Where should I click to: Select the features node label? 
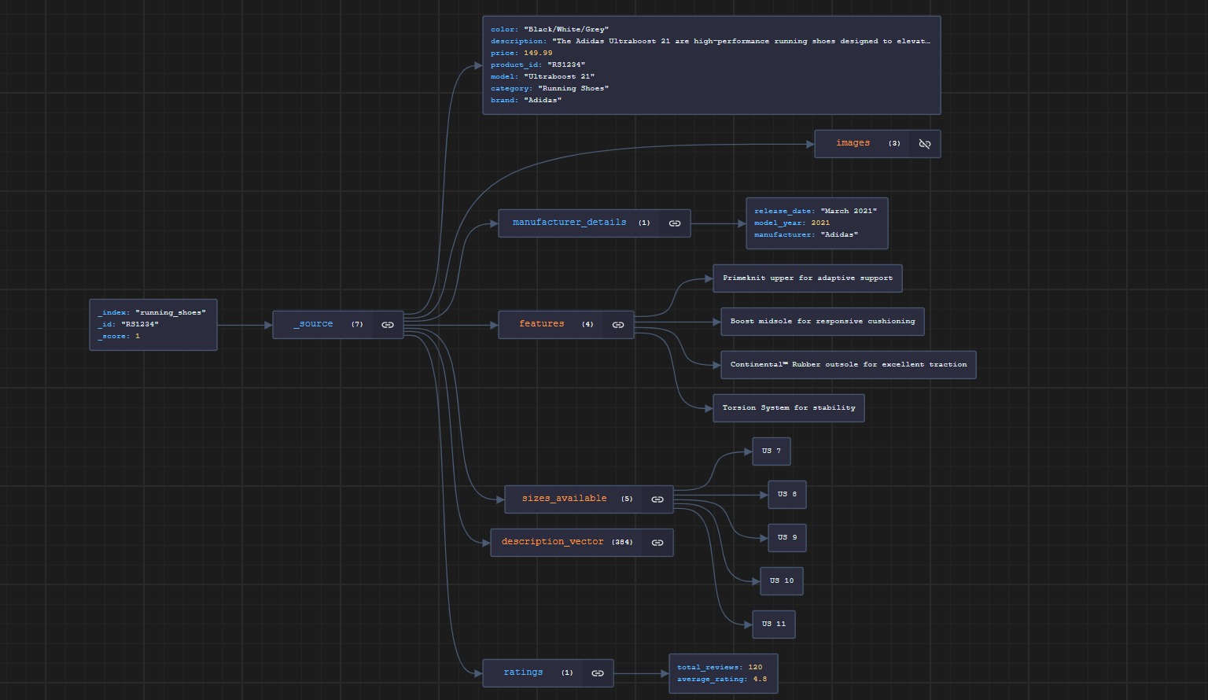[x=541, y=324]
